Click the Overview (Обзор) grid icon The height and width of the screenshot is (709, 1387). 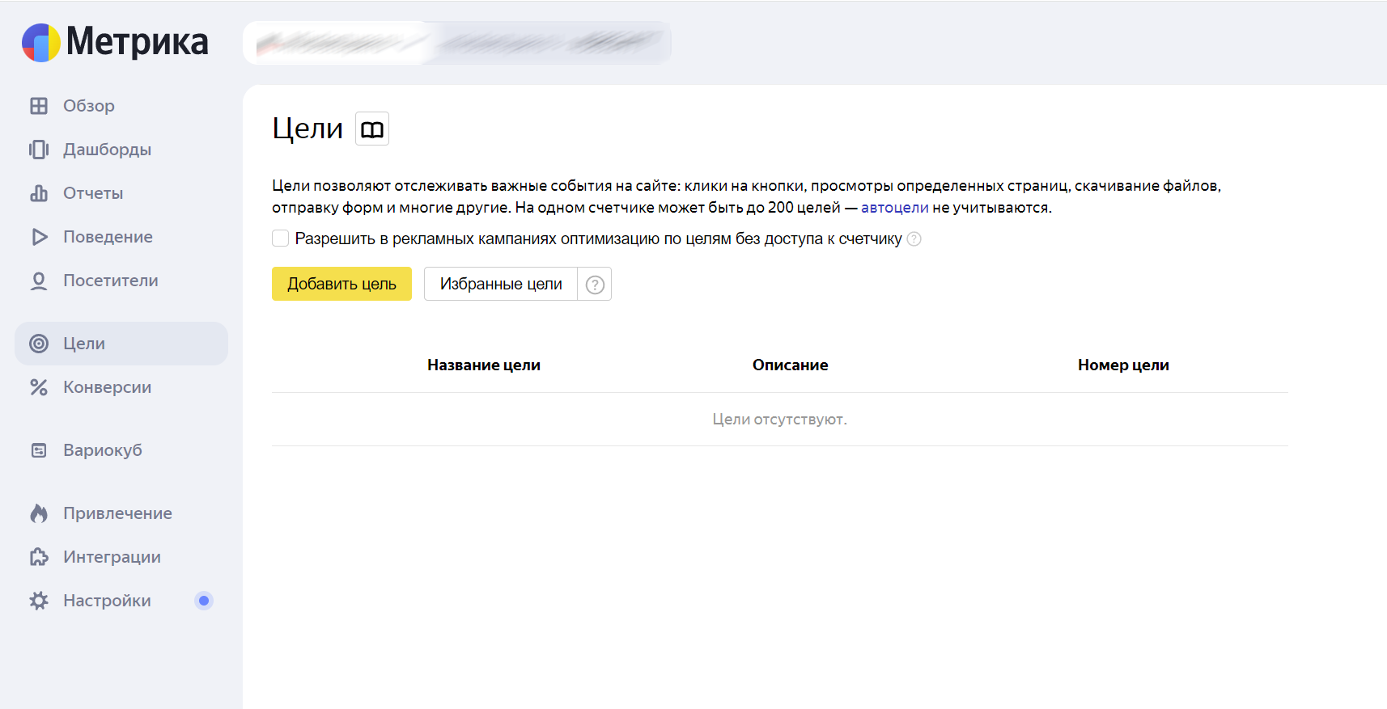coord(39,106)
